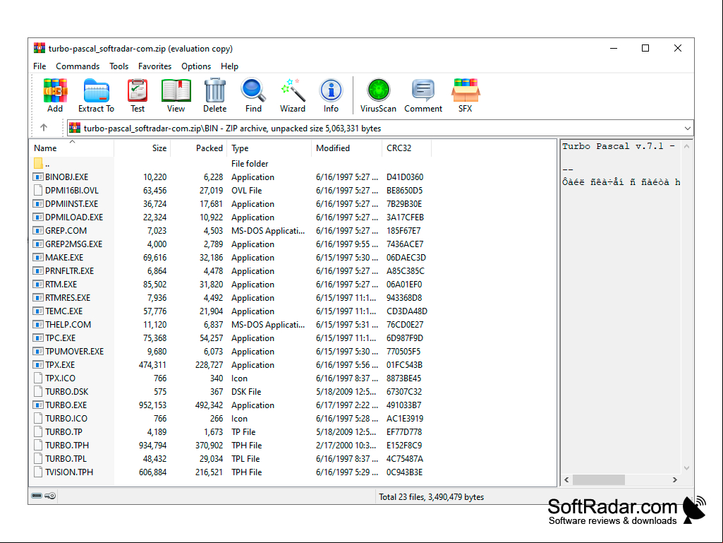723x543 pixels.
Task: Open the Tools menu
Action: pos(119,66)
